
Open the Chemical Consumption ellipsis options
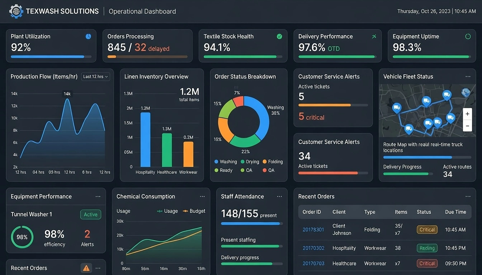click(x=202, y=196)
